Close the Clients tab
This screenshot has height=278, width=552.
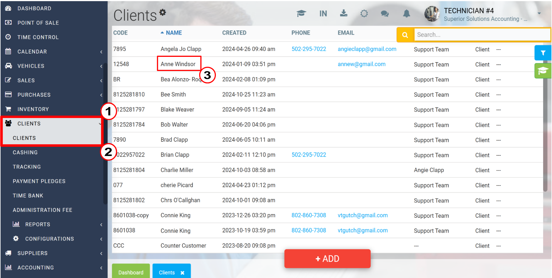pos(182,273)
